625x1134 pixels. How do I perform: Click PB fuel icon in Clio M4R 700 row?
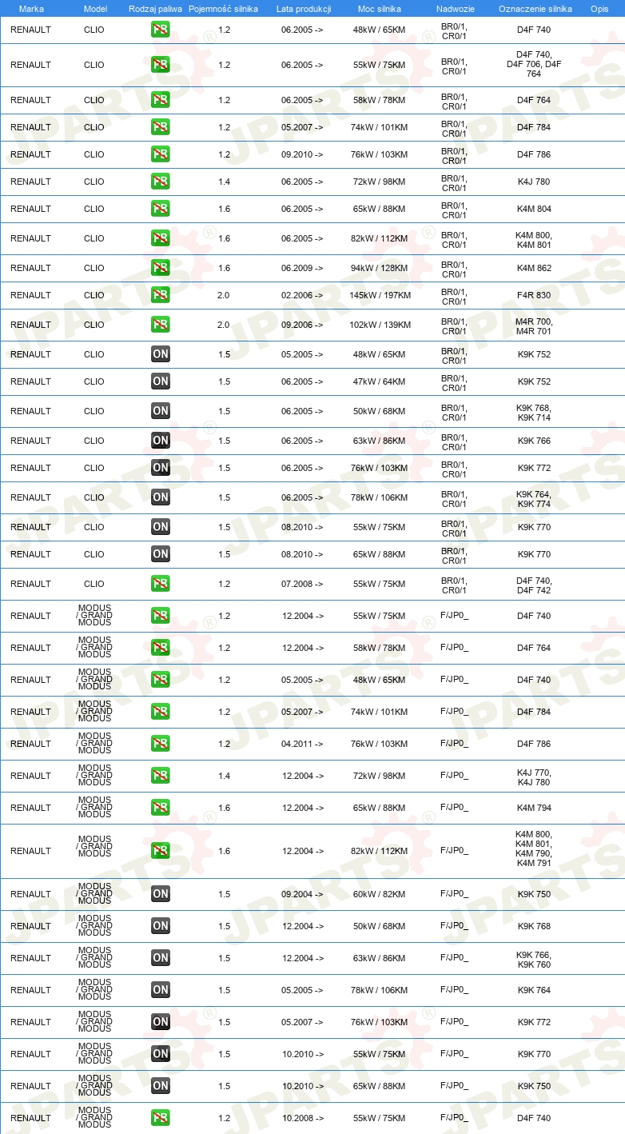[x=161, y=325]
